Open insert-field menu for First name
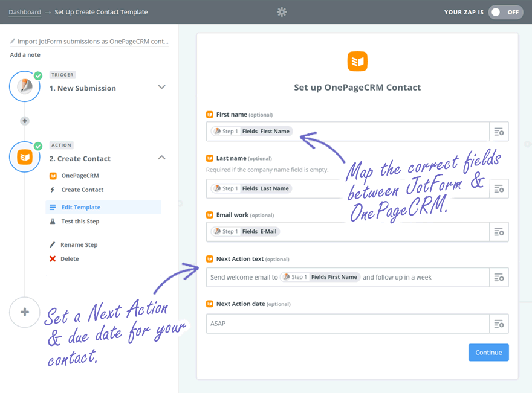This screenshot has width=532, height=393. coord(499,132)
